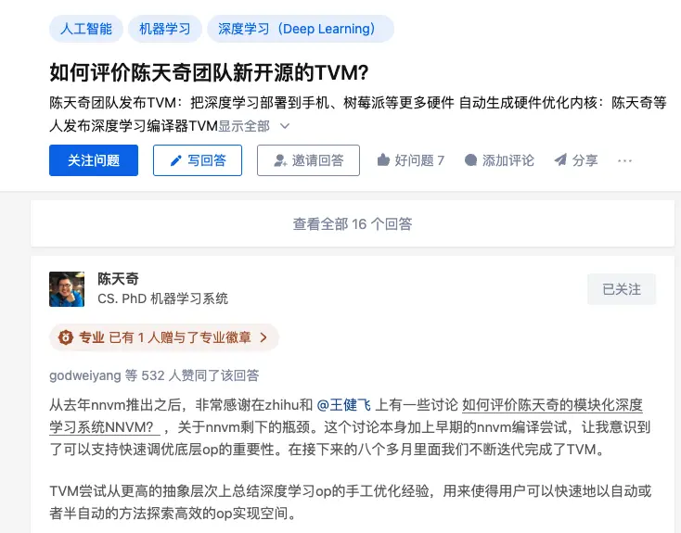The image size is (681, 533).
Task: Click the 分享 paper plane icon
Action: (x=560, y=160)
